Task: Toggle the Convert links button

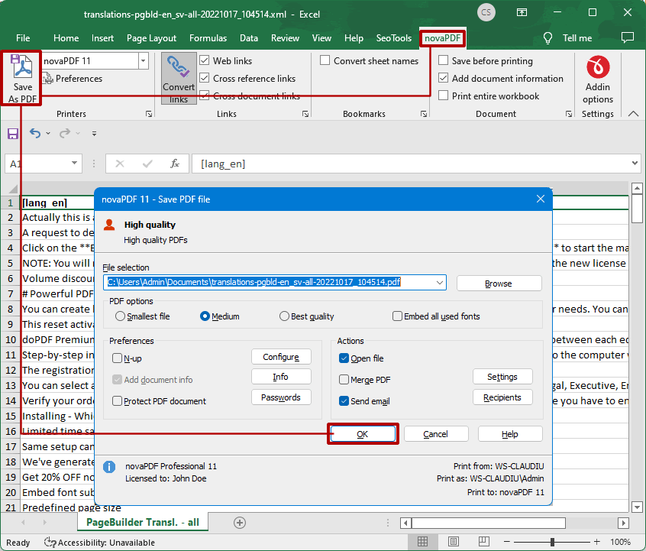Action: tap(179, 79)
